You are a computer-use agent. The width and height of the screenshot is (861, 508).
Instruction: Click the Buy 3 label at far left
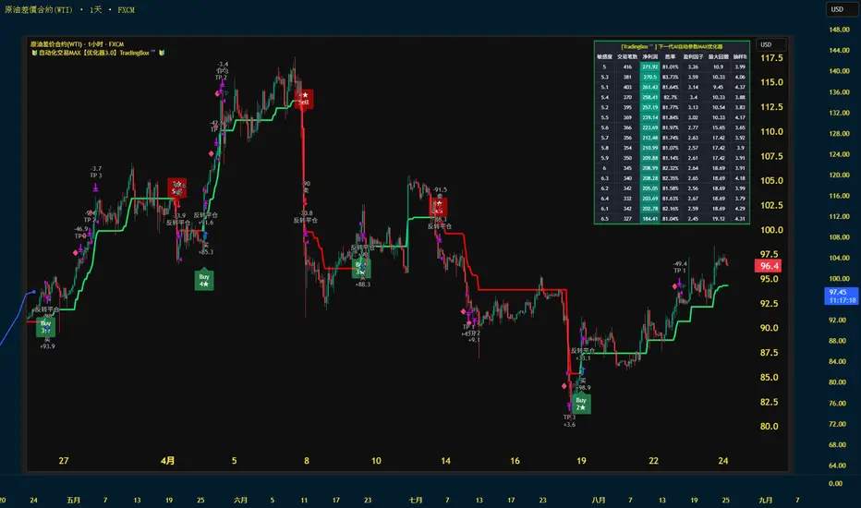pyautogui.click(x=45, y=327)
